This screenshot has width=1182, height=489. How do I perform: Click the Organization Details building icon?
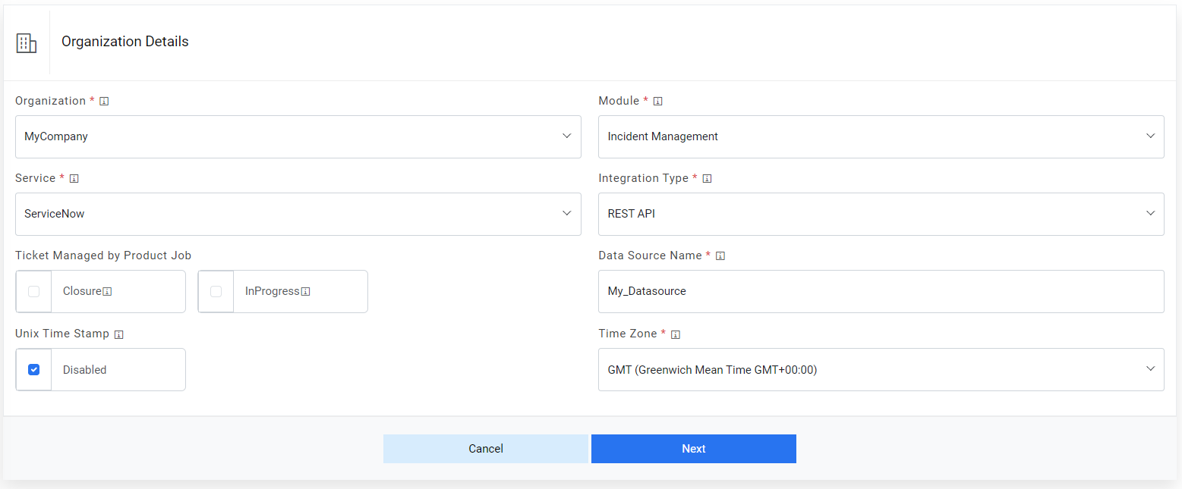coord(27,43)
